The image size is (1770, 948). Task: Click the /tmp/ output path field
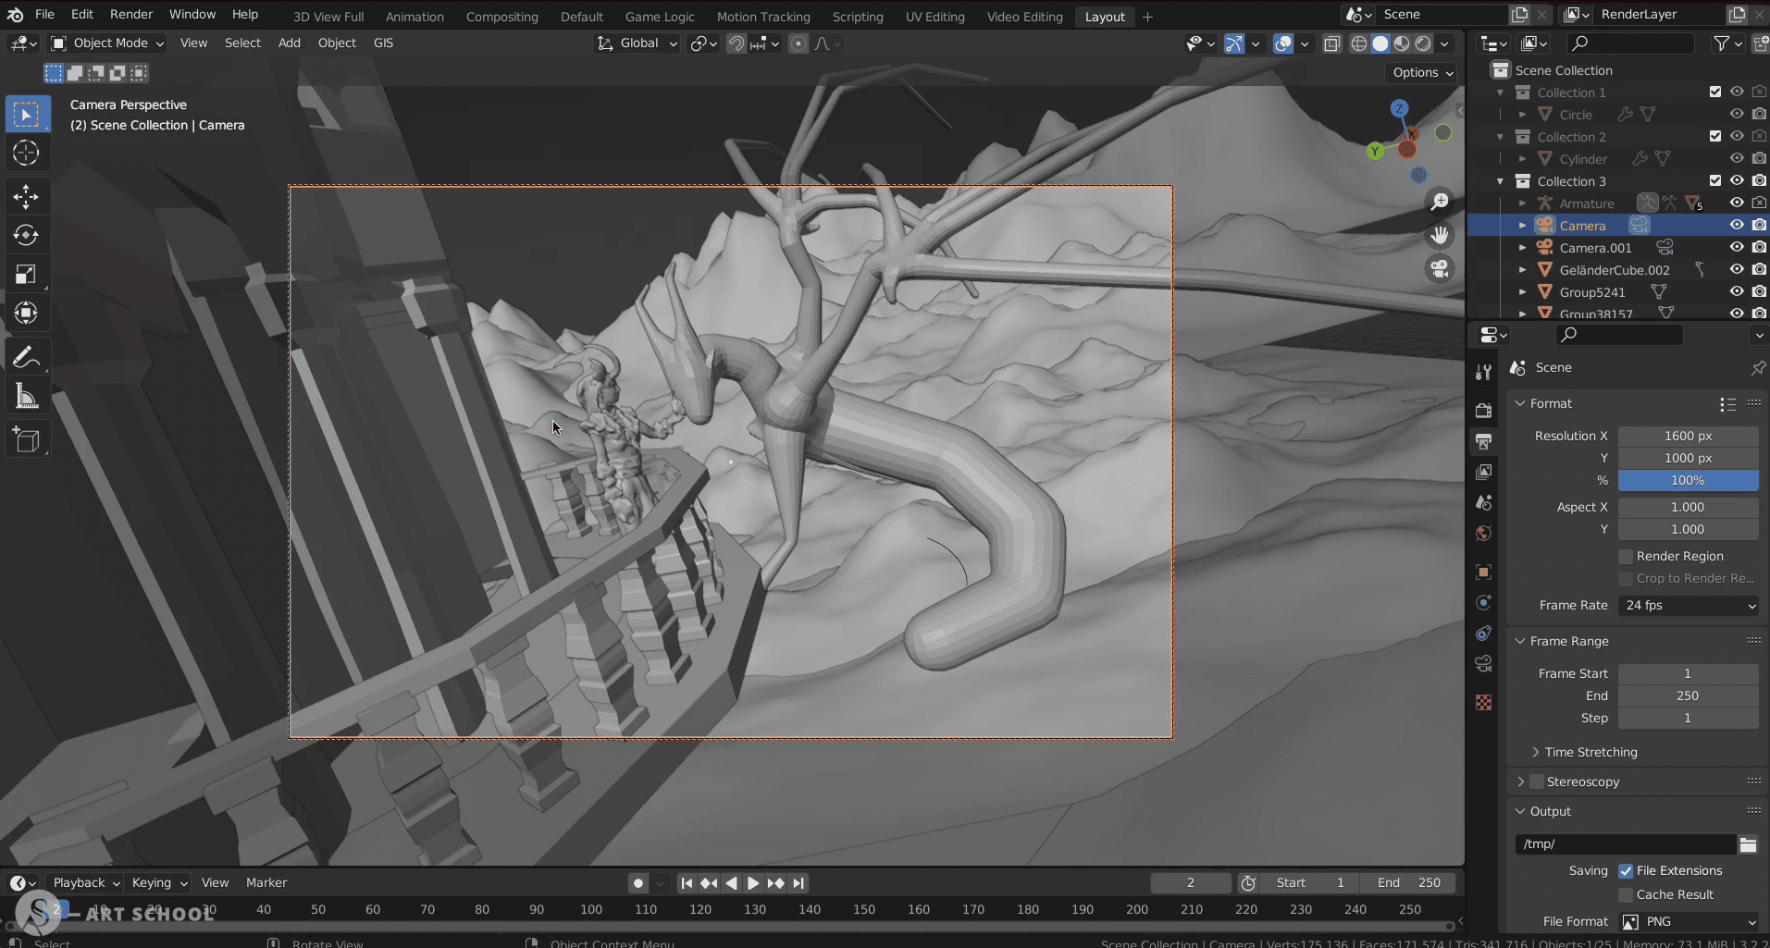[x=1626, y=843]
